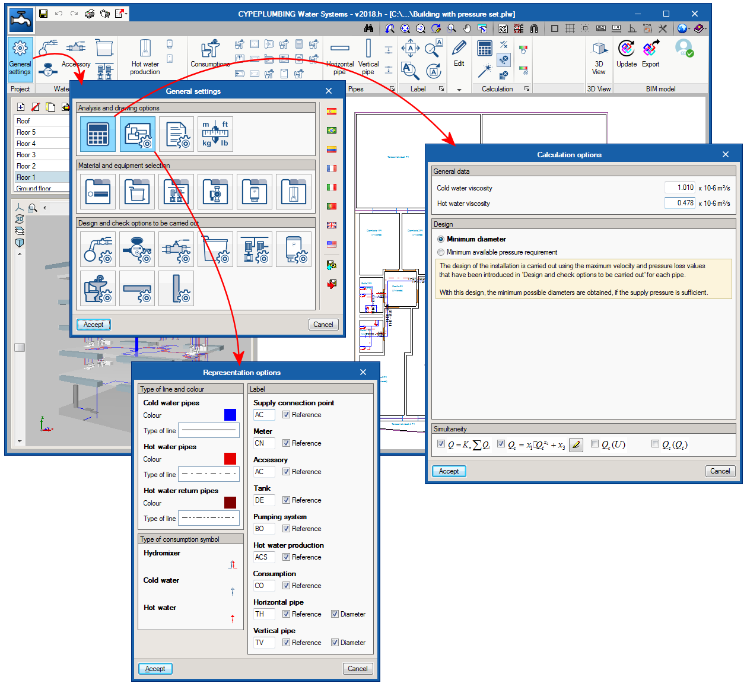Change the Hot water pipes red colour
Viewport: 747px width, 683px height.
click(x=230, y=459)
